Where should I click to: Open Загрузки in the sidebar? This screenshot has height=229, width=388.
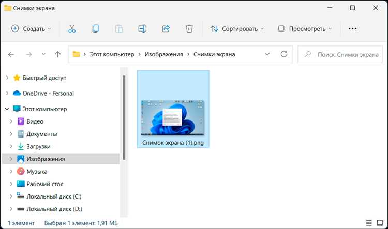pyautogui.click(x=38, y=146)
